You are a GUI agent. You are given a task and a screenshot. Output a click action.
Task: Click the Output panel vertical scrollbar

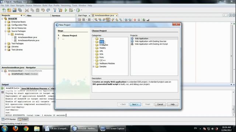(x=233, y=103)
